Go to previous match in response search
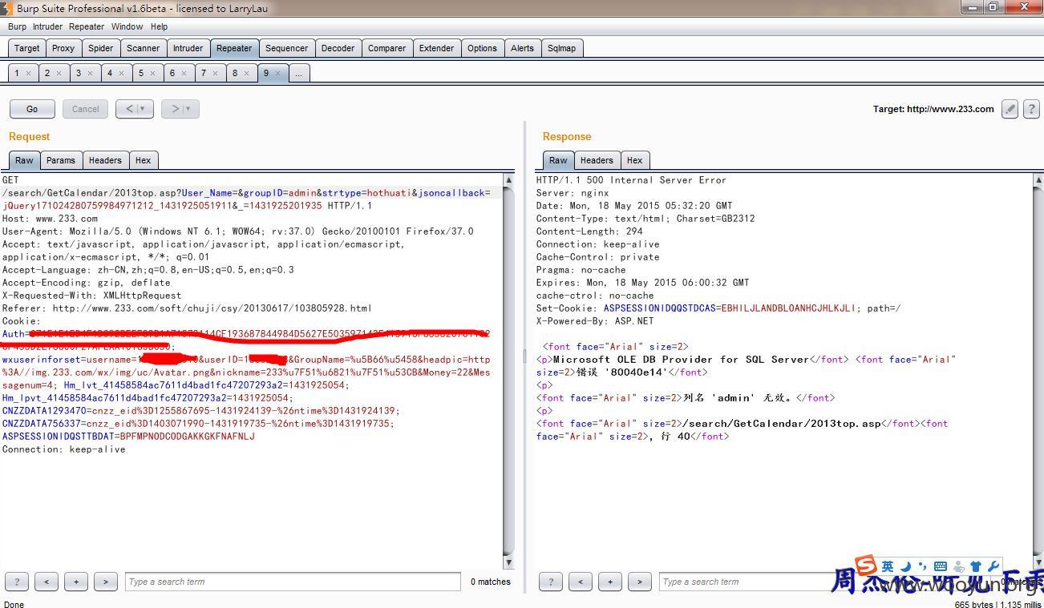 (x=581, y=582)
